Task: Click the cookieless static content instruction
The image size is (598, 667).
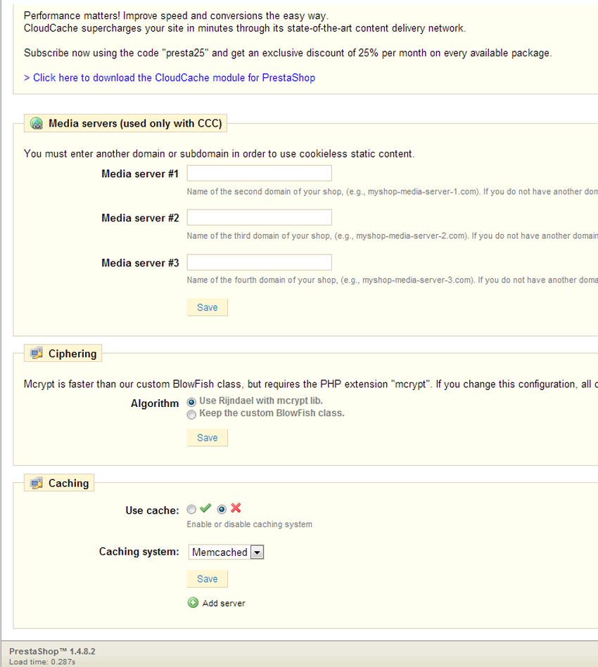Action: 219,154
